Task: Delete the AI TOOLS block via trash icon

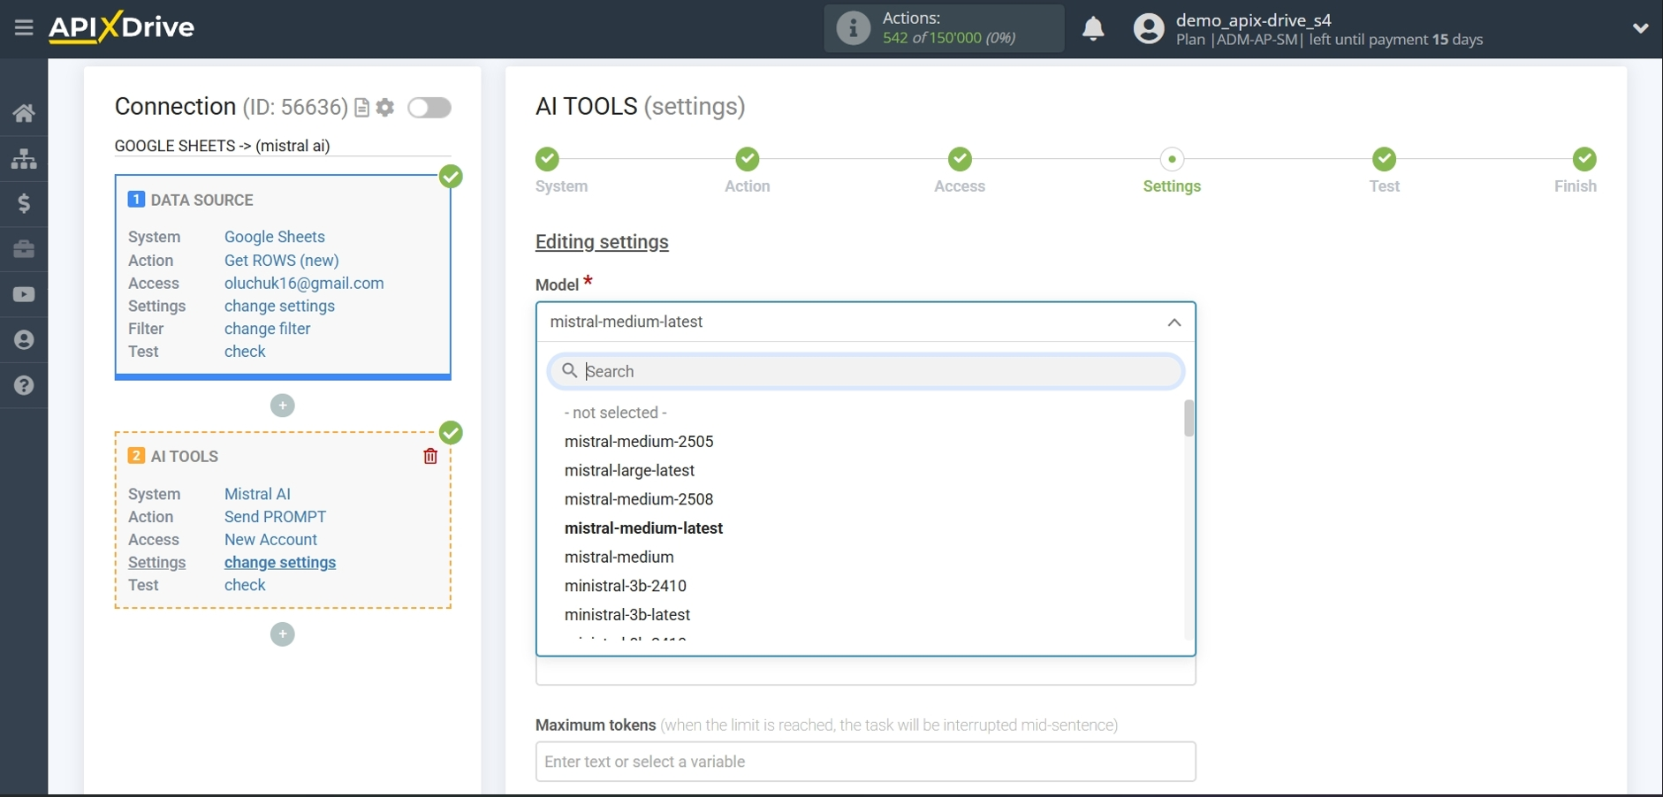Action: (x=429, y=456)
